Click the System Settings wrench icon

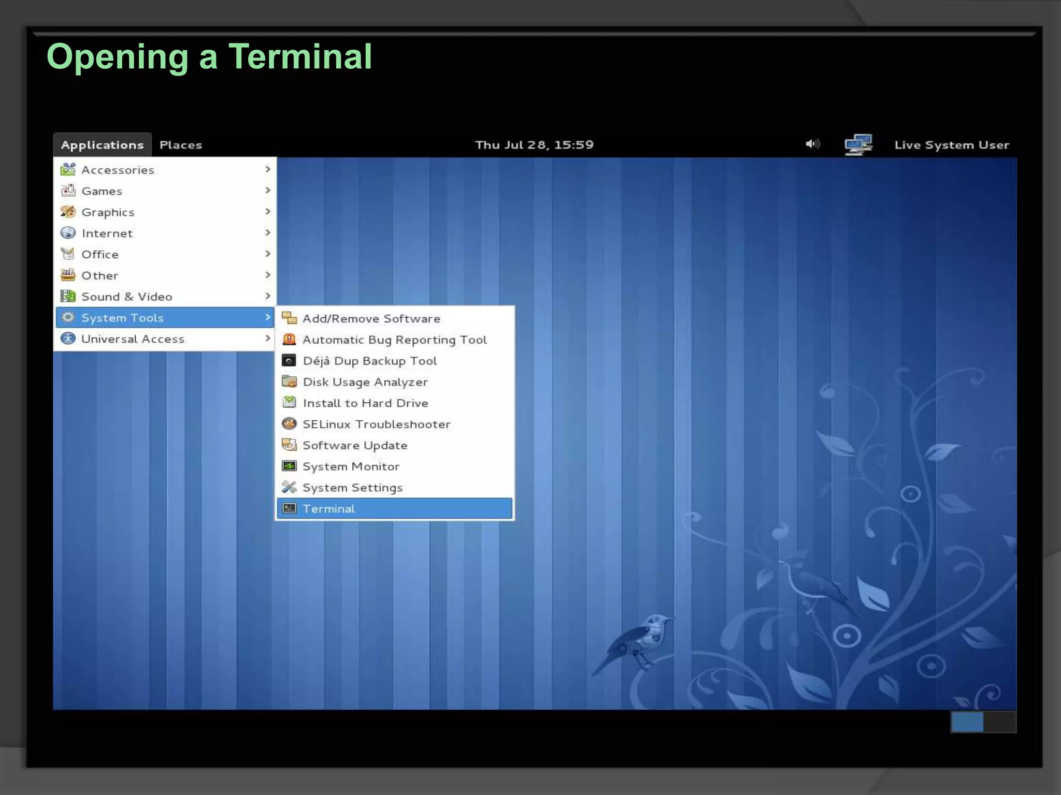coord(289,487)
